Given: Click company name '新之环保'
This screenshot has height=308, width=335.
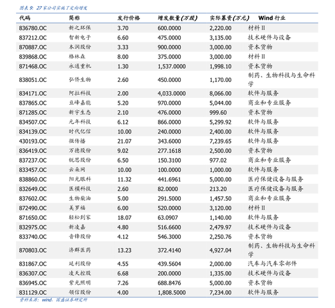Looking at the screenshot, I should pyautogui.click(x=80, y=28).
